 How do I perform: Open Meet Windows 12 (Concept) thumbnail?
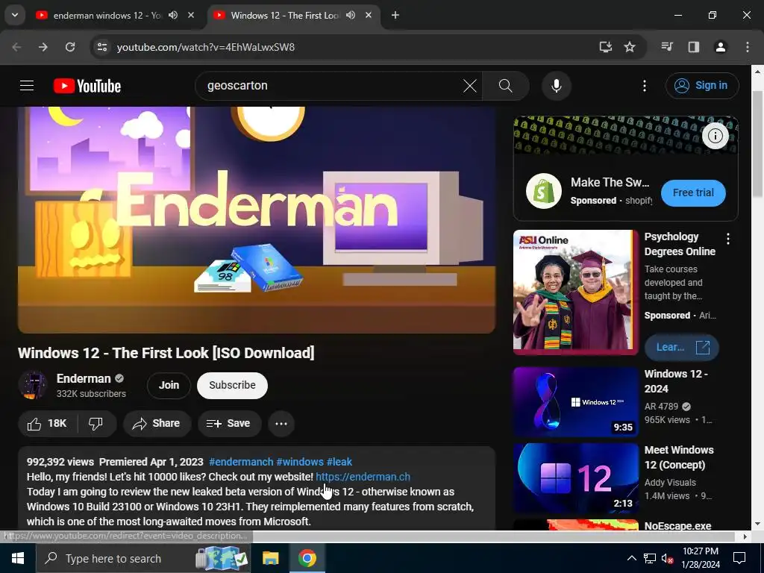coord(575,478)
